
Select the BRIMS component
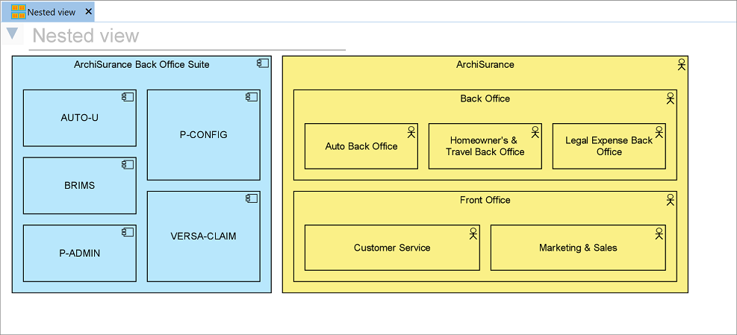(79, 186)
